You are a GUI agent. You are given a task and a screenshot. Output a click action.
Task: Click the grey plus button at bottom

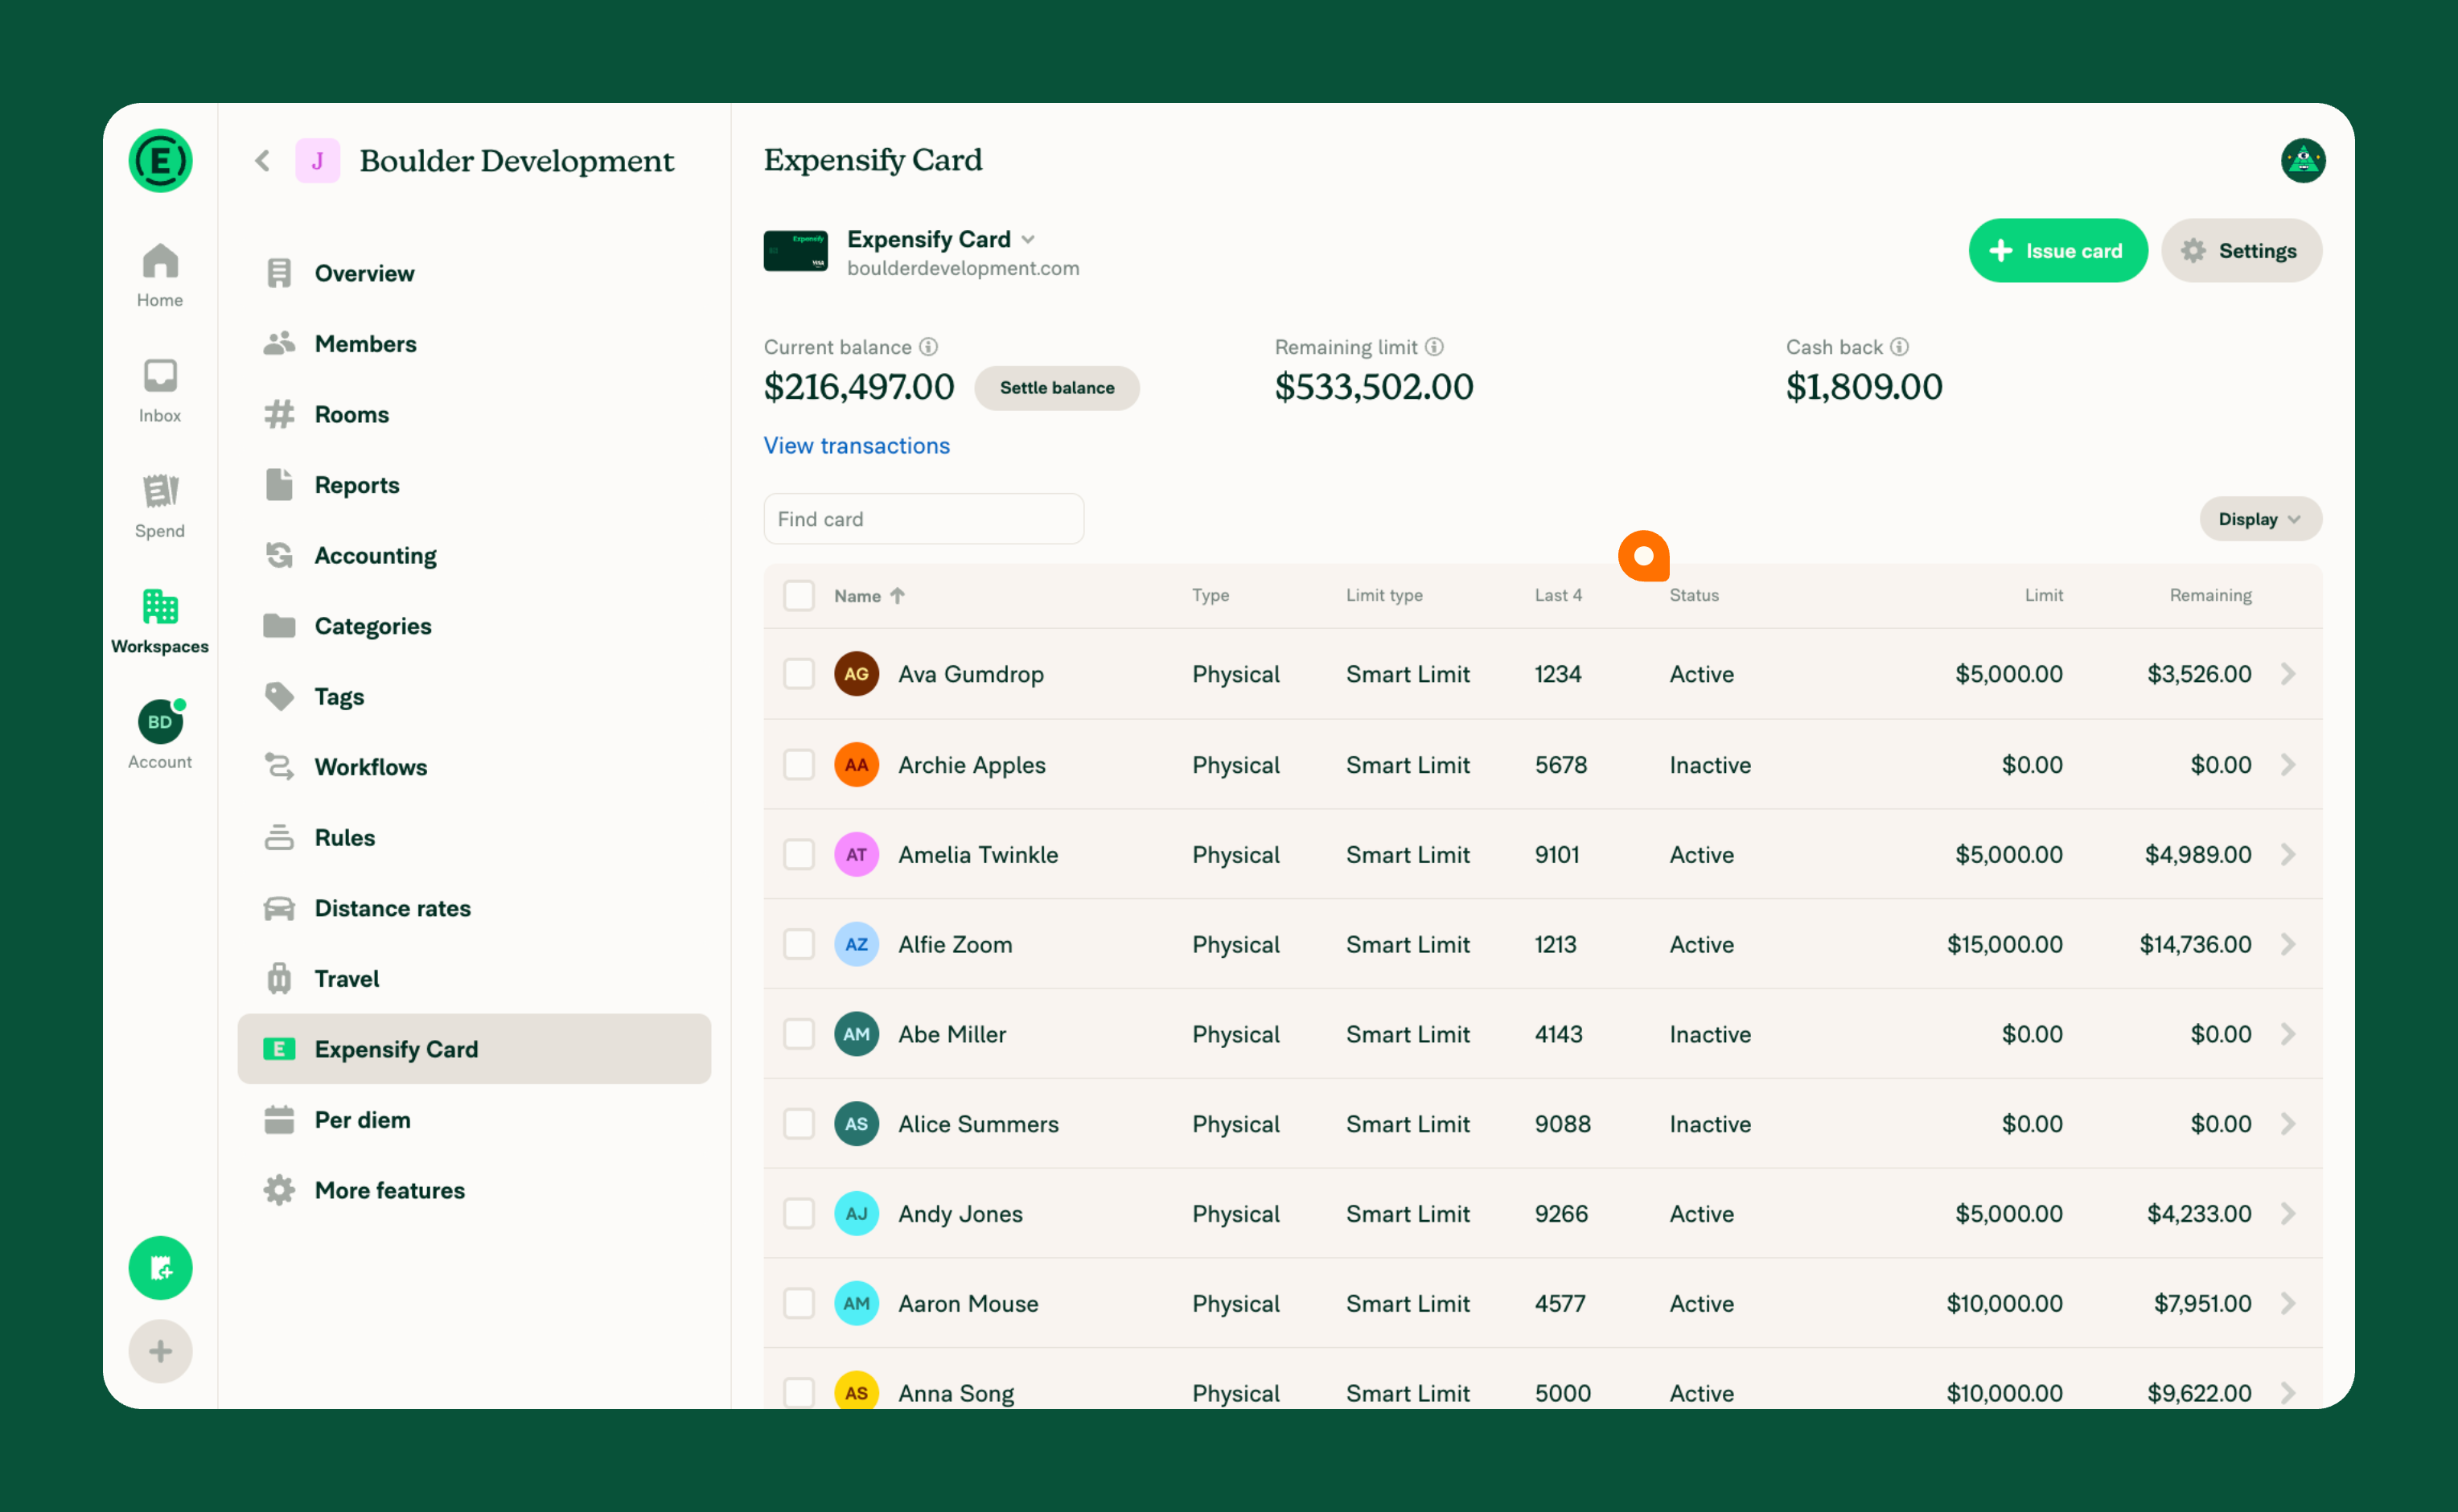point(160,1351)
